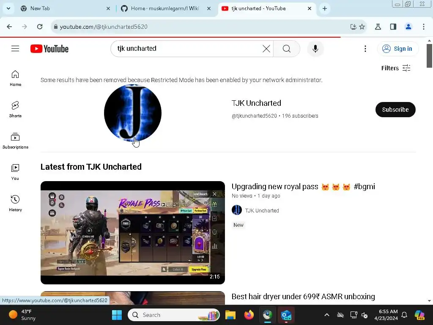Click the '1 day ago' video timestamp
Viewport: 433px width, 325px height.
click(x=269, y=196)
